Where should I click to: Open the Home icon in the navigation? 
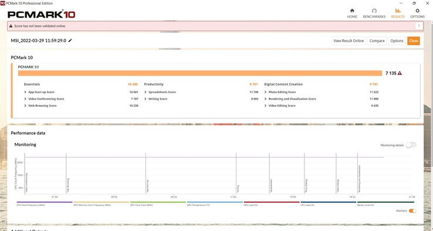click(x=352, y=11)
